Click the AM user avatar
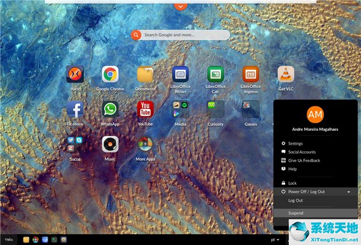Screen dimensions: 361x245 tap(315, 115)
